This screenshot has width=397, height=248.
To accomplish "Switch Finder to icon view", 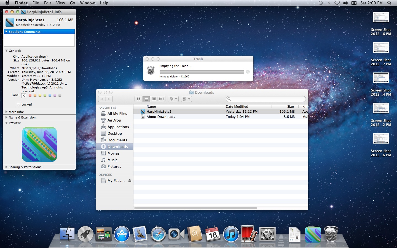I will 139,99.
